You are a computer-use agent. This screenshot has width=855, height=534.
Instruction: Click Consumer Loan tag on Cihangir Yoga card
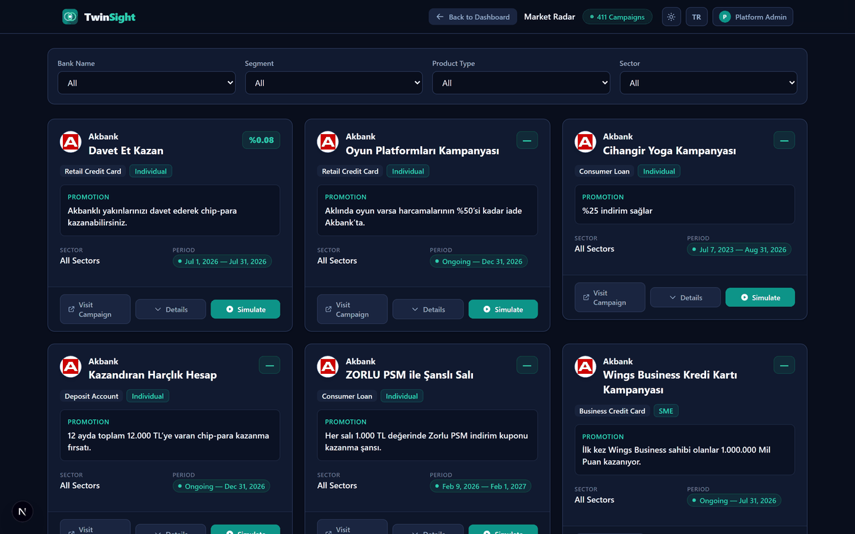(605, 172)
